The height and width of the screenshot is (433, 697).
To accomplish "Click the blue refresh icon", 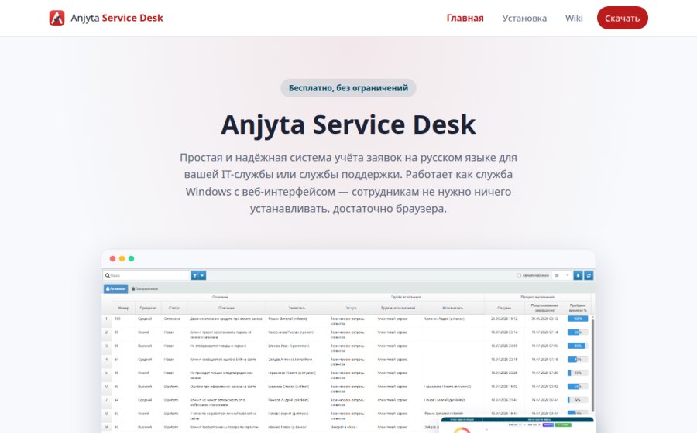I will [x=589, y=275].
